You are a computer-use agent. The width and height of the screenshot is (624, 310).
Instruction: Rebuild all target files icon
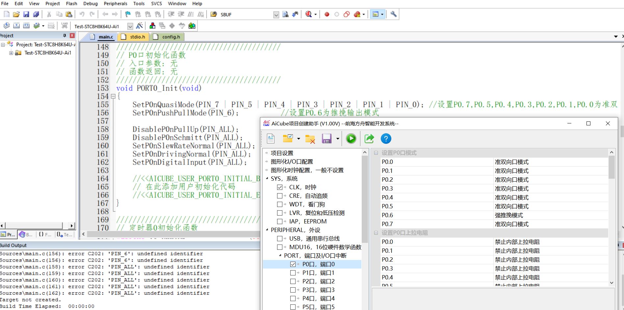click(x=26, y=26)
